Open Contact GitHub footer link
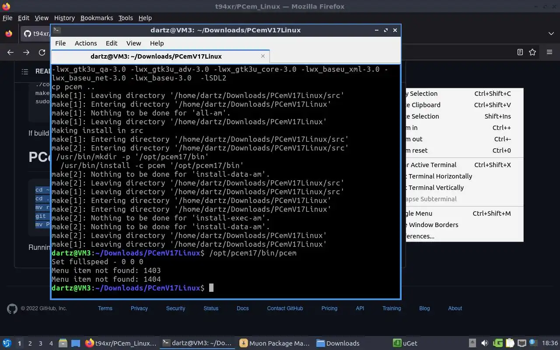 tap(285, 308)
